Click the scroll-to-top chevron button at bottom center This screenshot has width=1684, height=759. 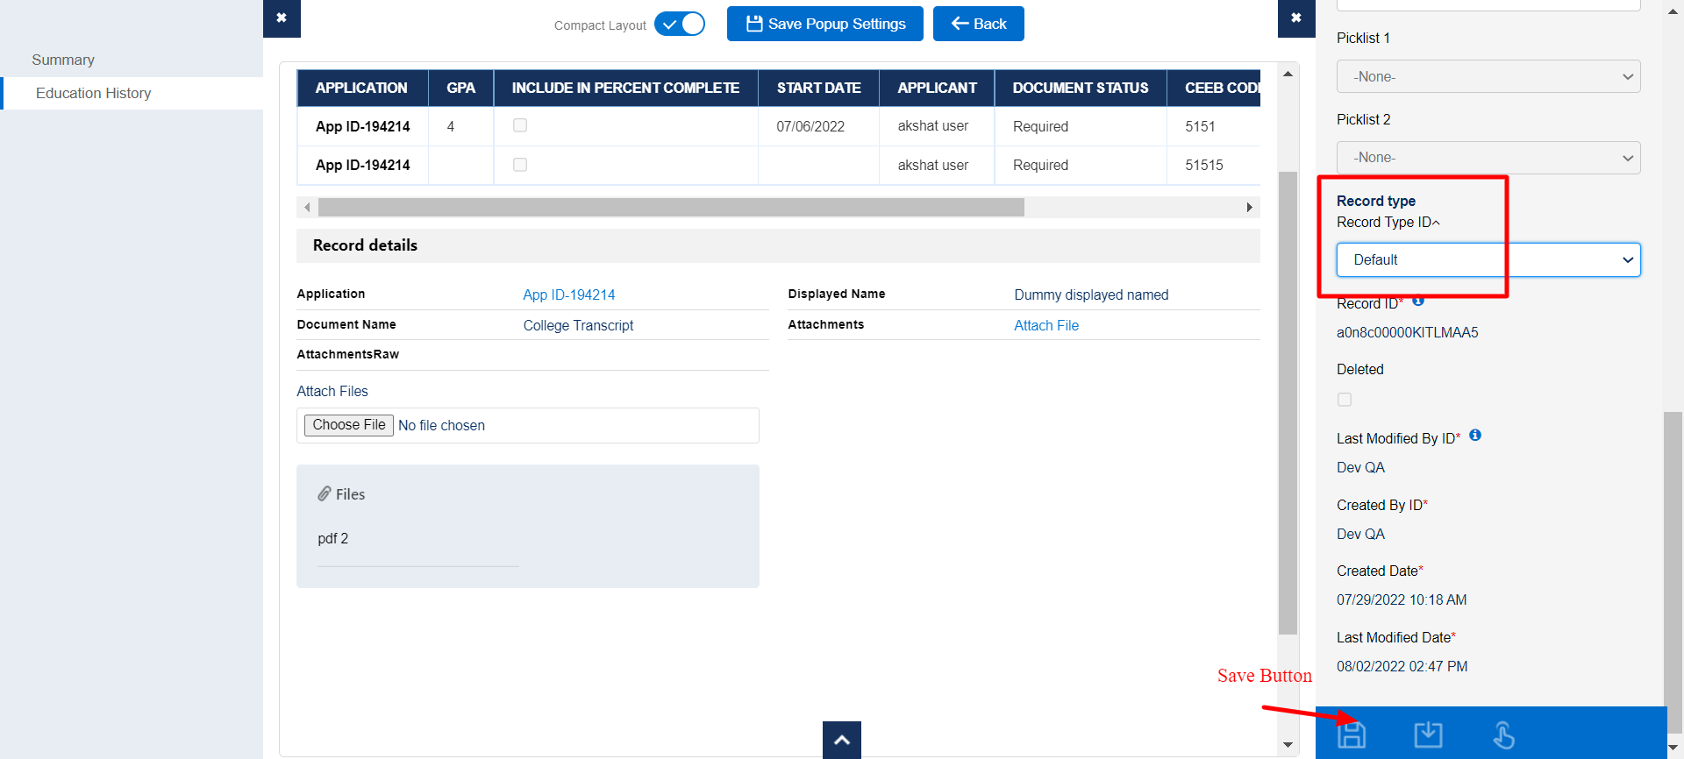point(842,740)
